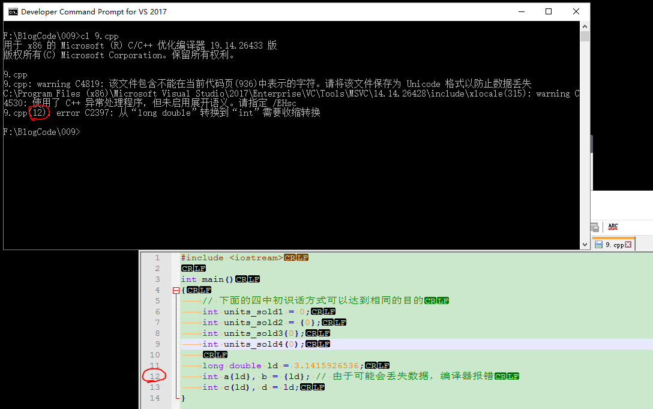Image resolution: width=653 pixels, height=409 pixels.
Task: Collapse the main() block fold marker
Action: [x=176, y=290]
